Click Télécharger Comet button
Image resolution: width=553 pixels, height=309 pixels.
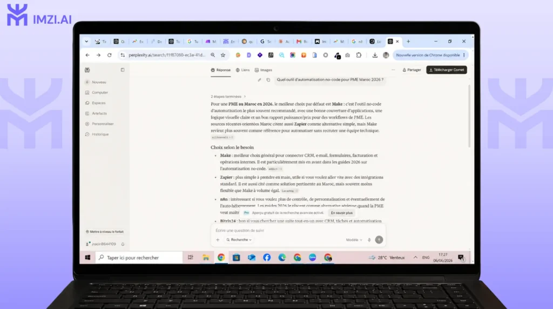[447, 70]
